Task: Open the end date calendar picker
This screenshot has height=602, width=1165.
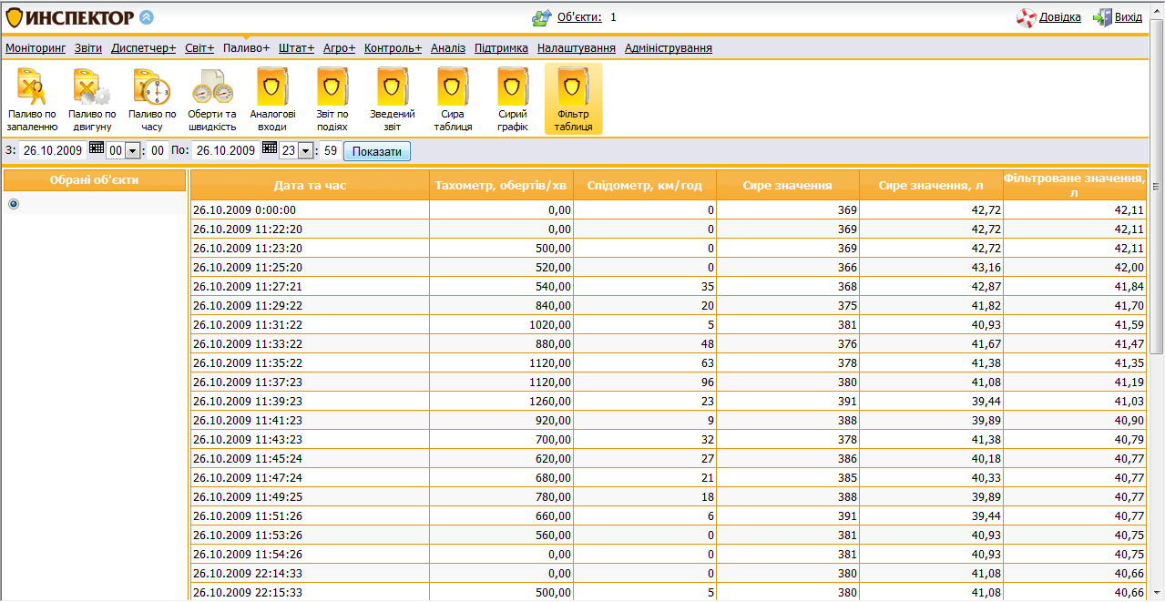Action: click(269, 148)
